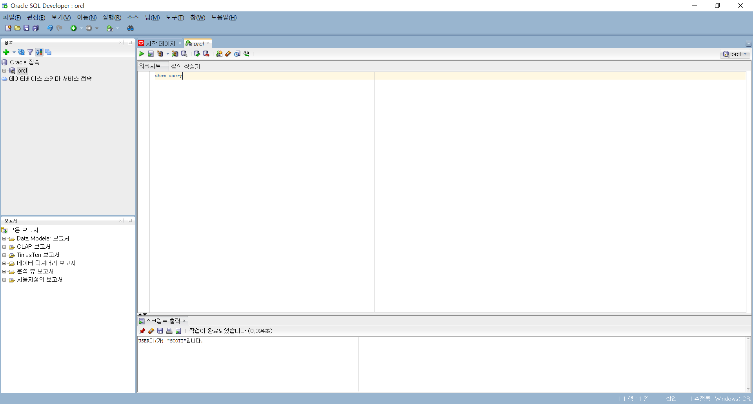Click the schema browser icon in connections panel

pyautogui.click(x=39, y=52)
